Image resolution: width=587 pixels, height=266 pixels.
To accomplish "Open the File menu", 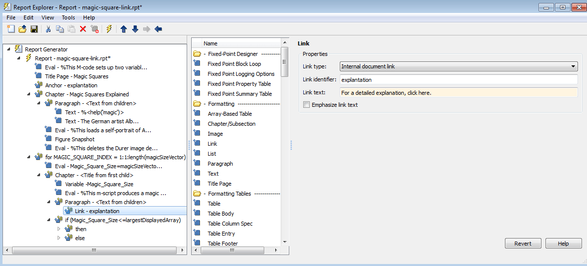I will 11,17.
